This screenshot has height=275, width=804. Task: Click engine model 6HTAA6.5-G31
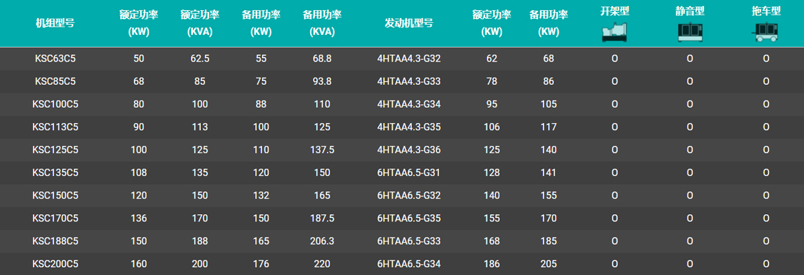coord(409,173)
